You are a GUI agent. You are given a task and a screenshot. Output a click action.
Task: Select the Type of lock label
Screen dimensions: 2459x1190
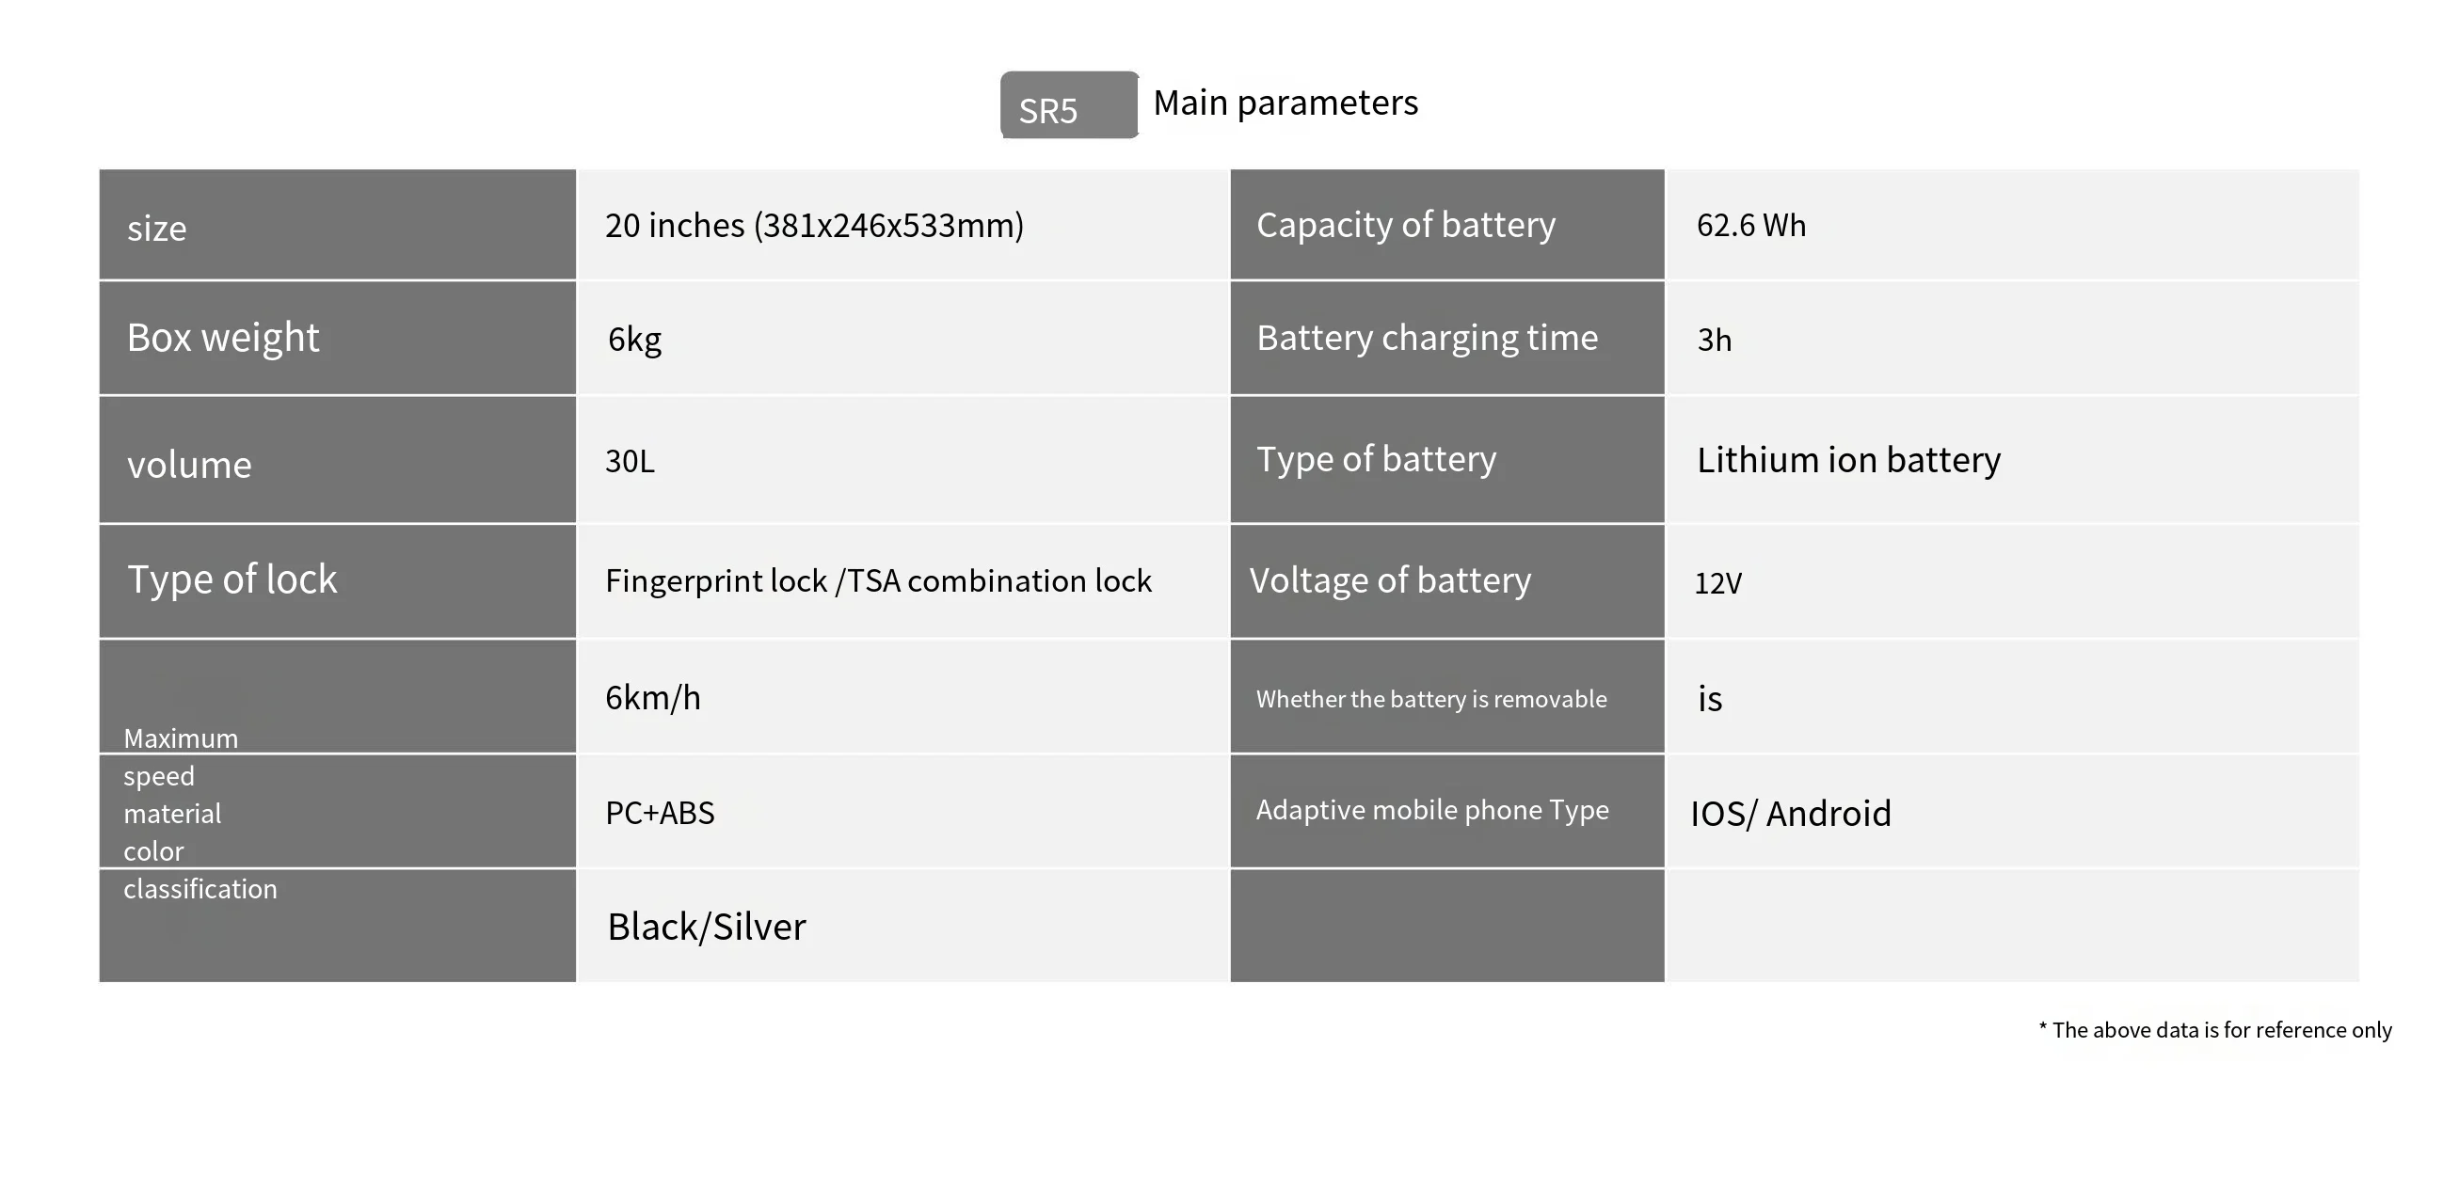(x=232, y=579)
